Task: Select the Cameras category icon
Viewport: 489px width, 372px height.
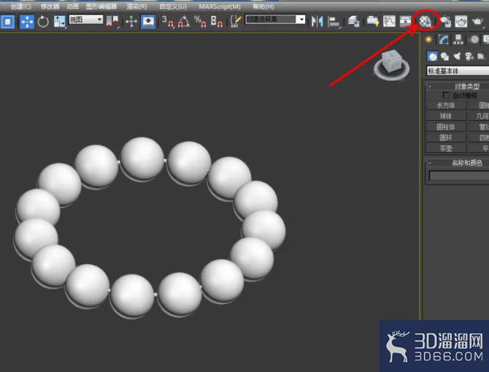Action: 469,56
